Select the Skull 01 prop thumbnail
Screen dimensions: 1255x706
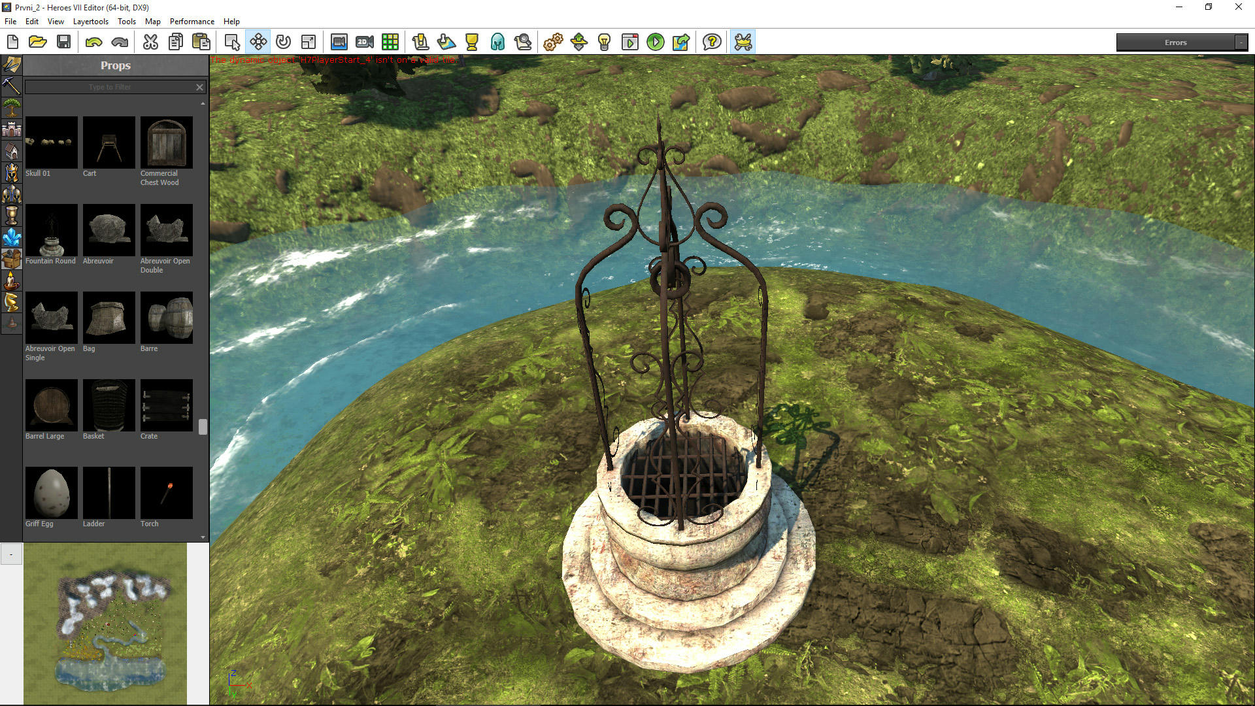[51, 143]
